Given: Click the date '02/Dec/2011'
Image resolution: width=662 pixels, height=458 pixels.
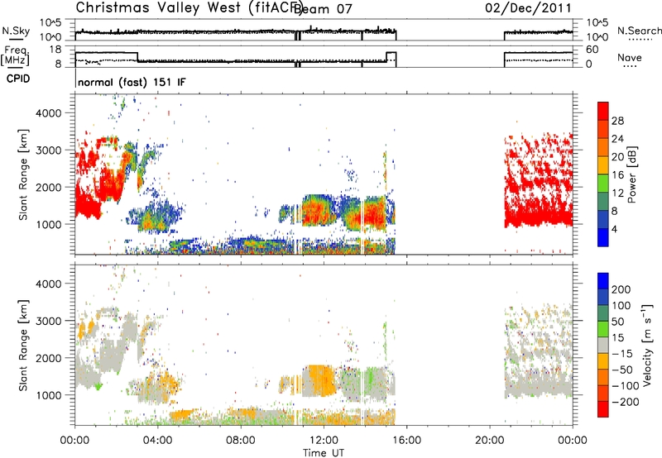Looking at the screenshot, I should (x=528, y=8).
